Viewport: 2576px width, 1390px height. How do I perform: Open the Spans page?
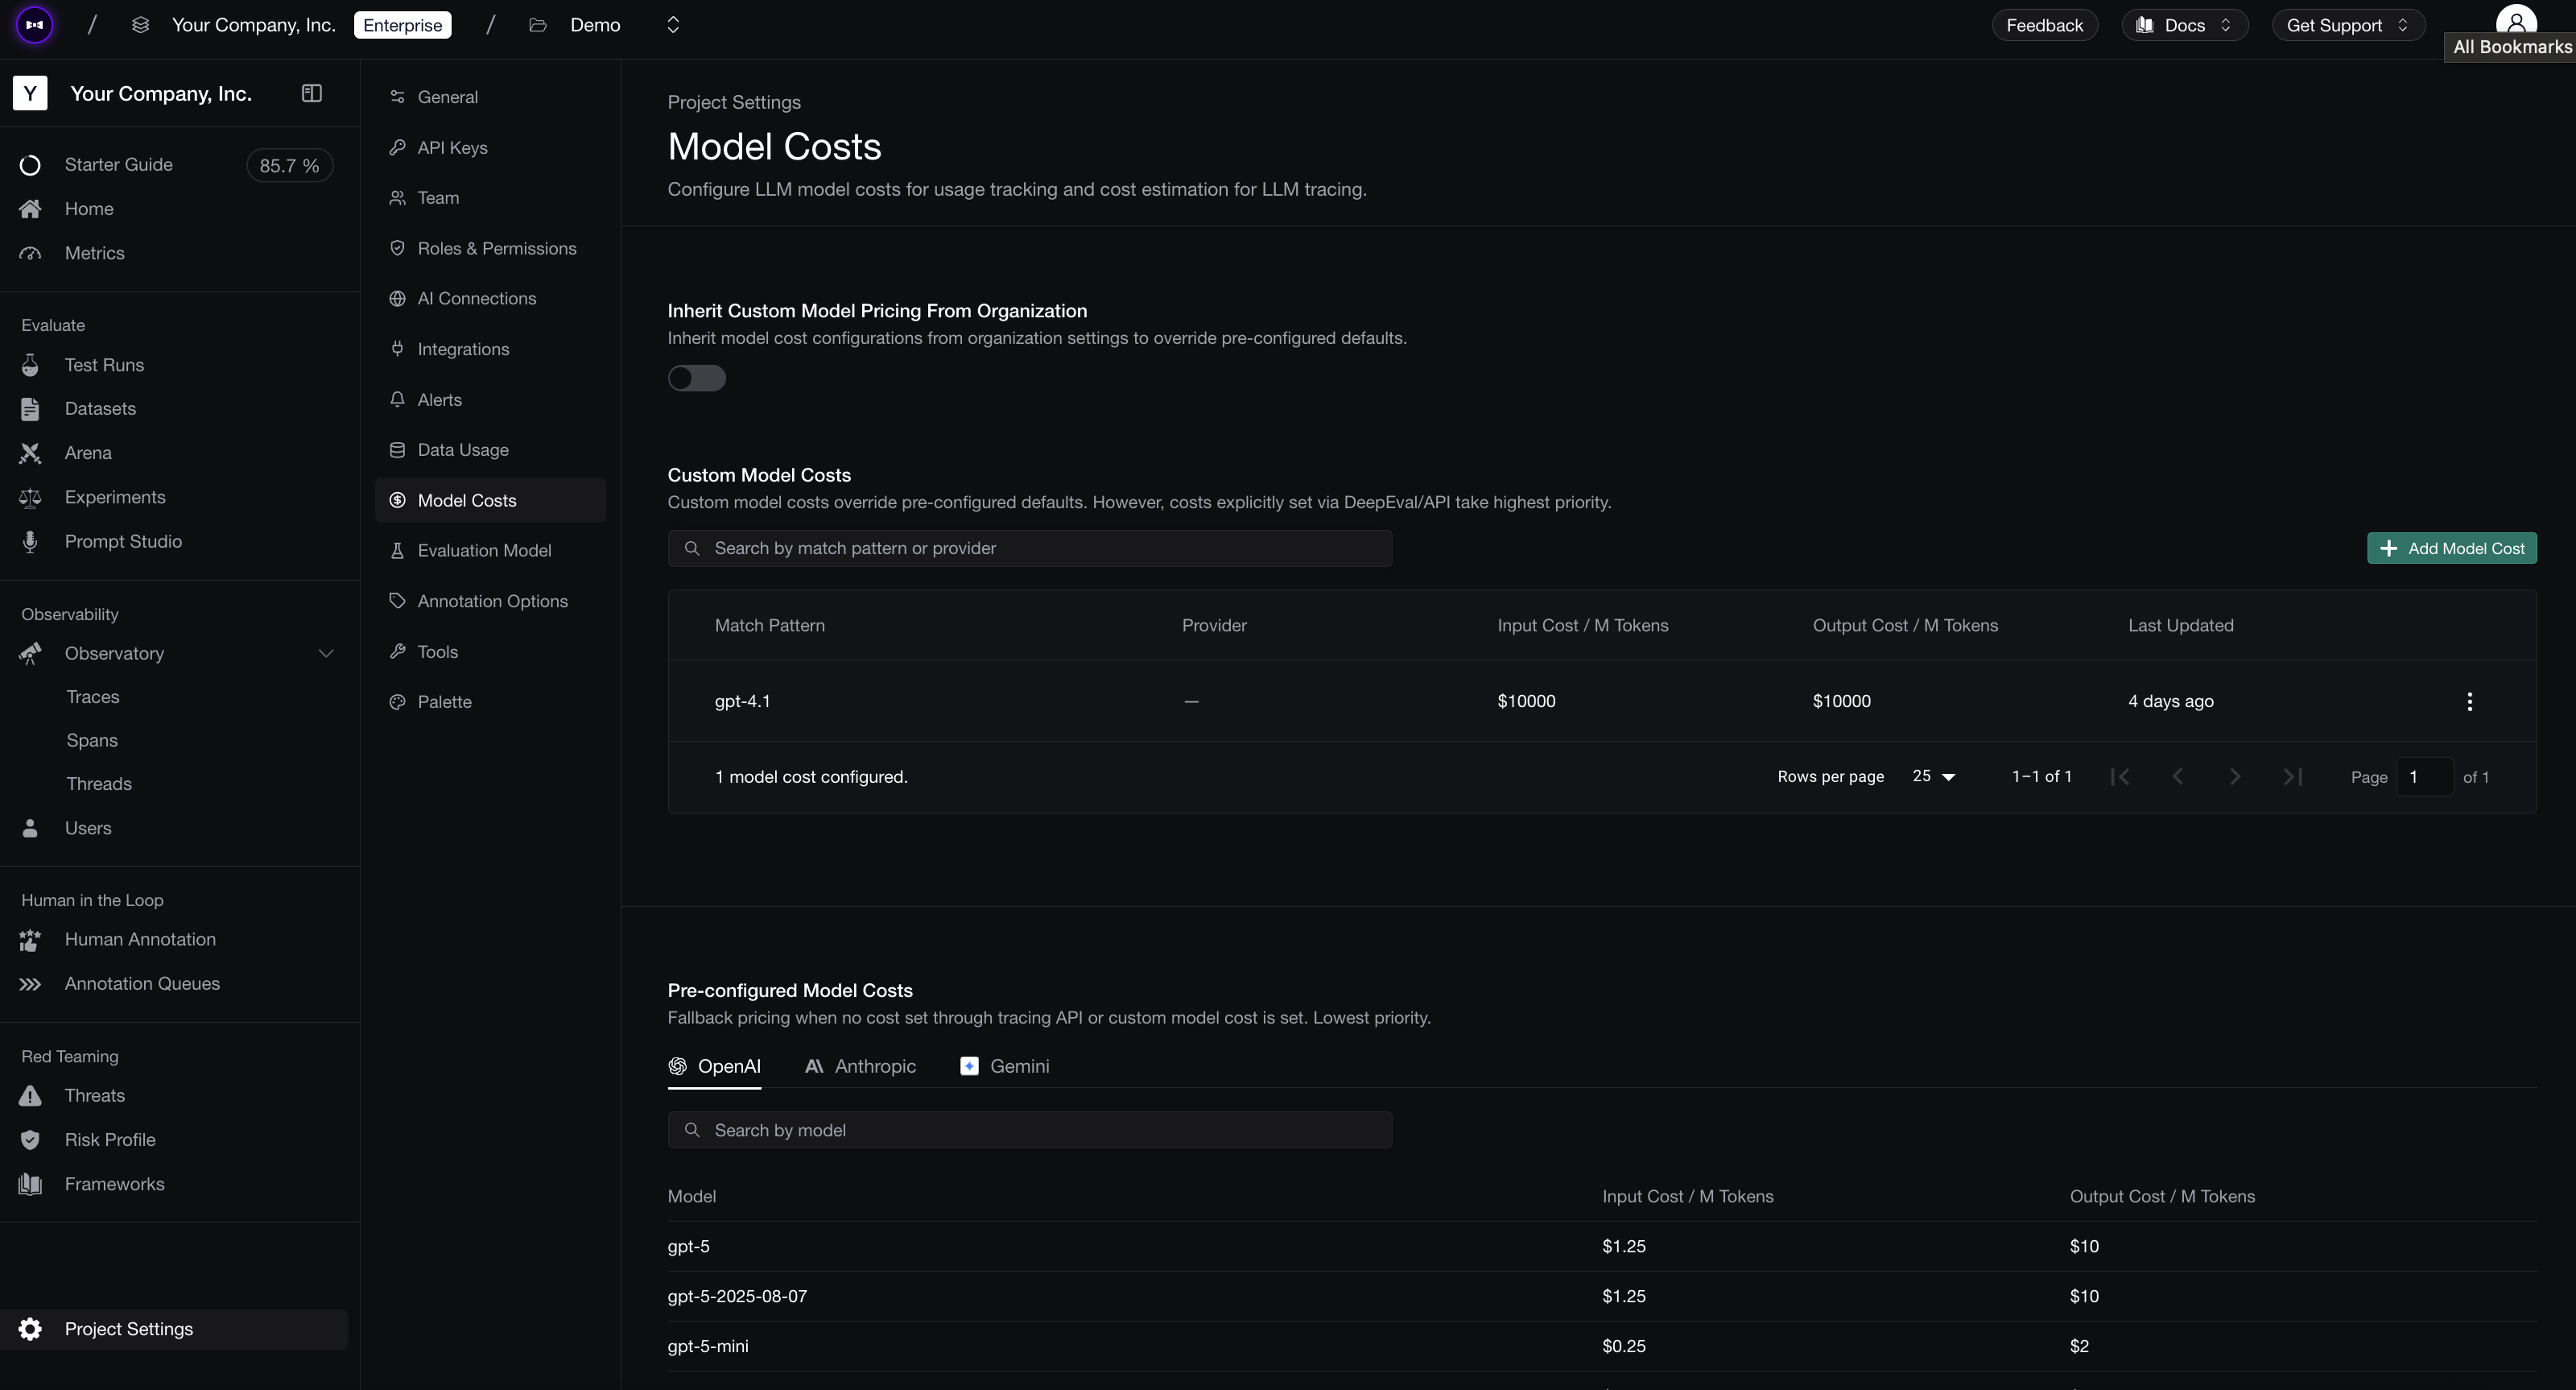pos(92,741)
